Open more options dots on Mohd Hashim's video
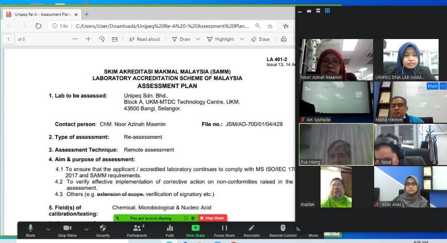This screenshot has height=243, width=447. click(443, 86)
